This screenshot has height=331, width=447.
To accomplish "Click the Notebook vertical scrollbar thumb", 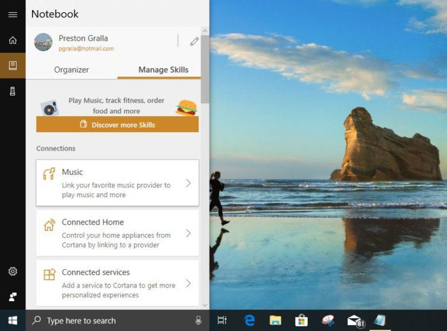I will (205, 69).
